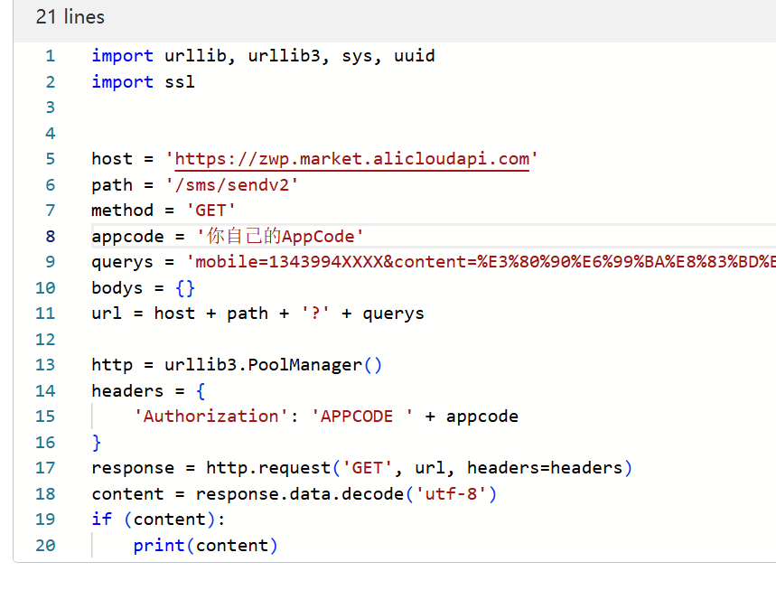Image resolution: width=776 pixels, height=590 pixels.
Task: Click the 'Authorization' header key
Action: coord(210,416)
